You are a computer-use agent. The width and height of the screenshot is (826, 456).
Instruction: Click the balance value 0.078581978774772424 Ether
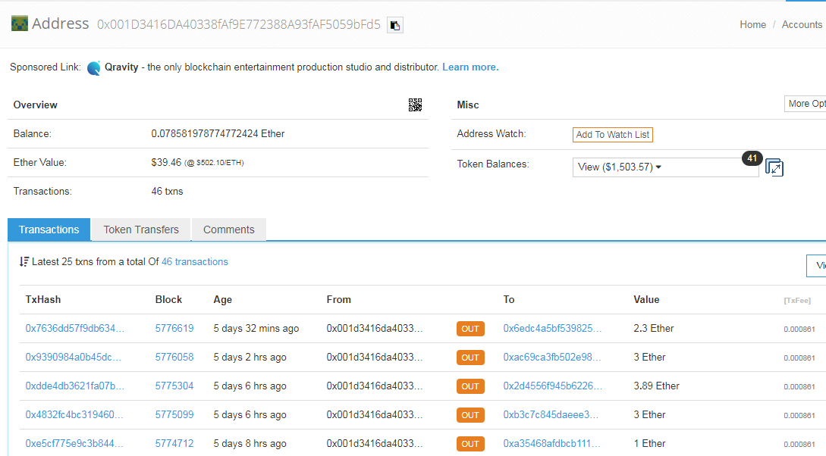tap(218, 133)
